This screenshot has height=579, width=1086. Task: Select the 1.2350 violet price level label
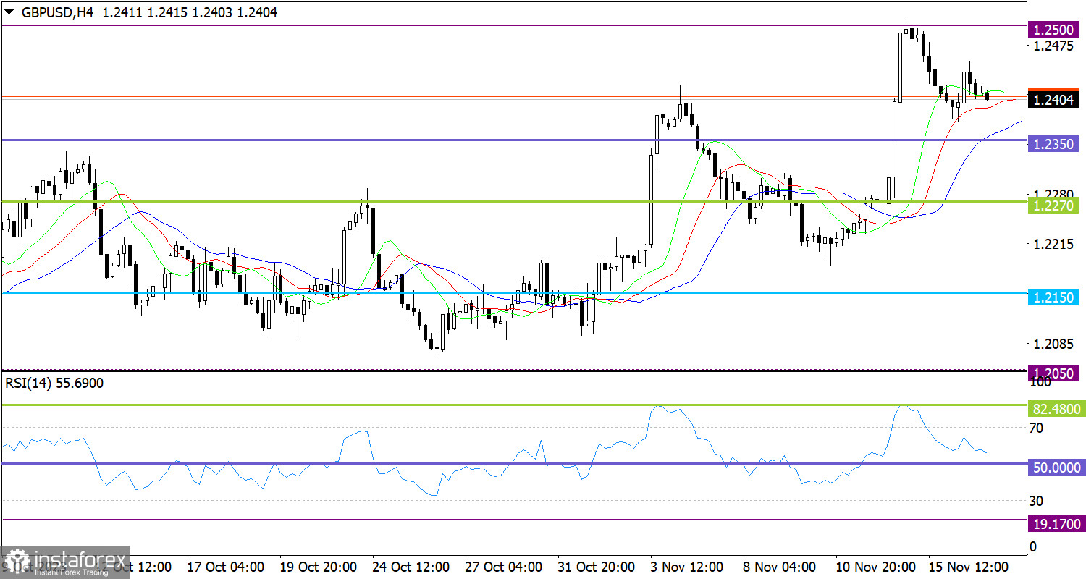(x=1055, y=145)
